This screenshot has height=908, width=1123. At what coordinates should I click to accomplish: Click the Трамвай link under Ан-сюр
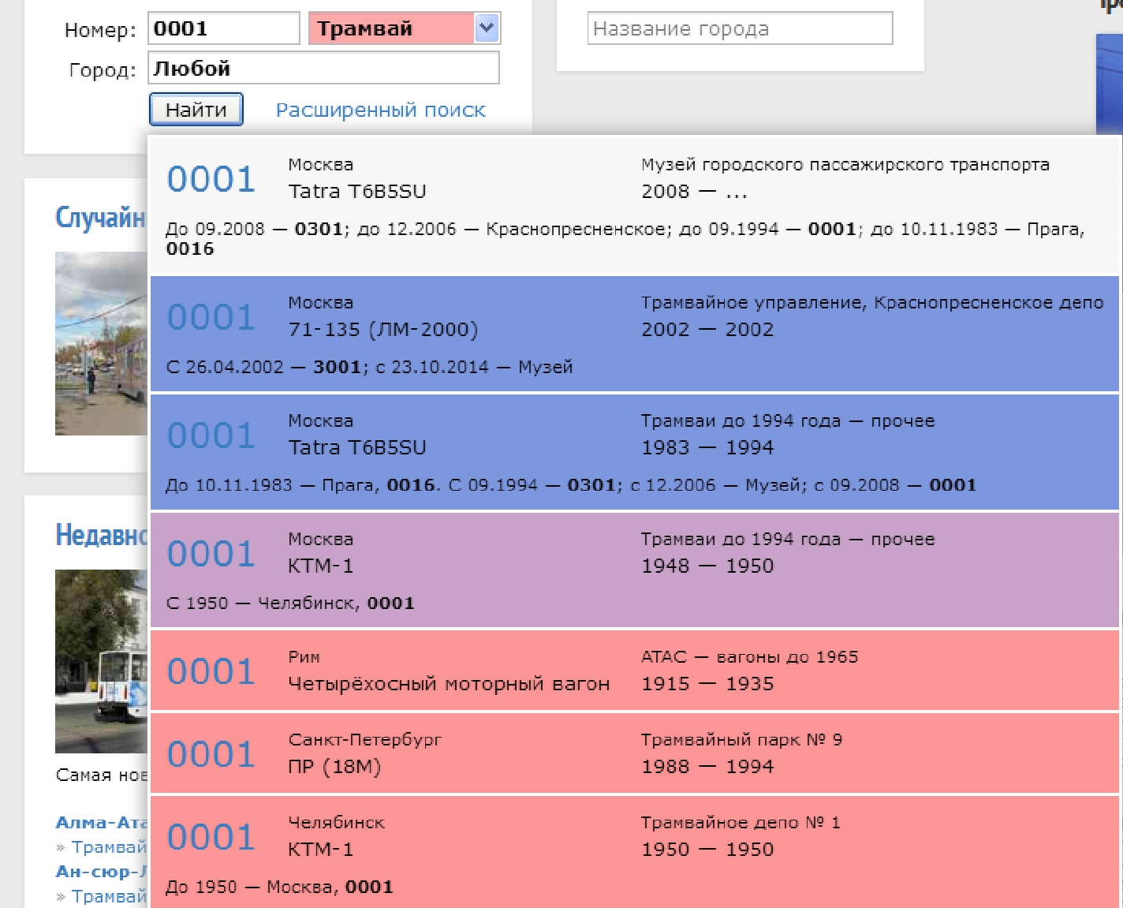click(x=109, y=896)
